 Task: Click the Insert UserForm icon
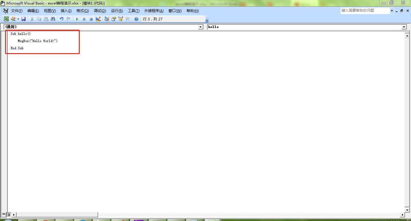coord(13,19)
